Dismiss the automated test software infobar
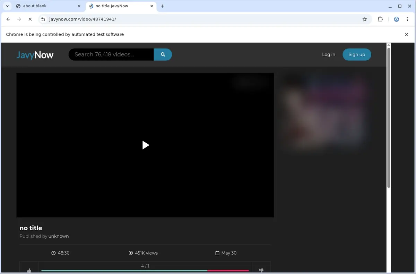This screenshot has height=274, width=416. (407, 34)
